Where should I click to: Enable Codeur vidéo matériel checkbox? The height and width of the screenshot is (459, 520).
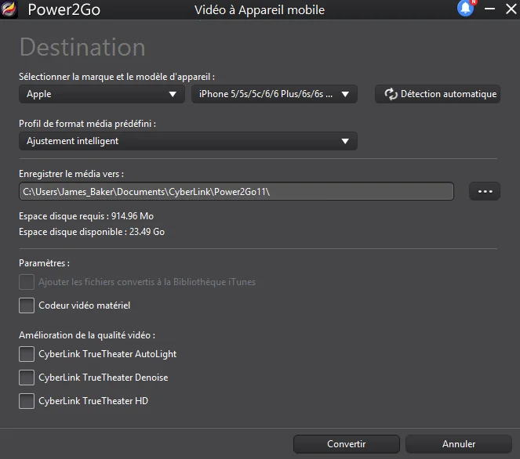click(x=27, y=305)
